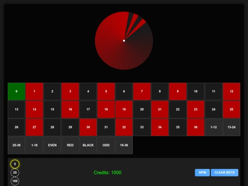Image resolution: width=248 pixels, height=186 pixels.
Task: Bet on black number 4
Action: (x=88, y=91)
